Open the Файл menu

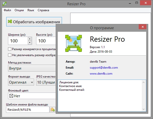coord(7,10)
